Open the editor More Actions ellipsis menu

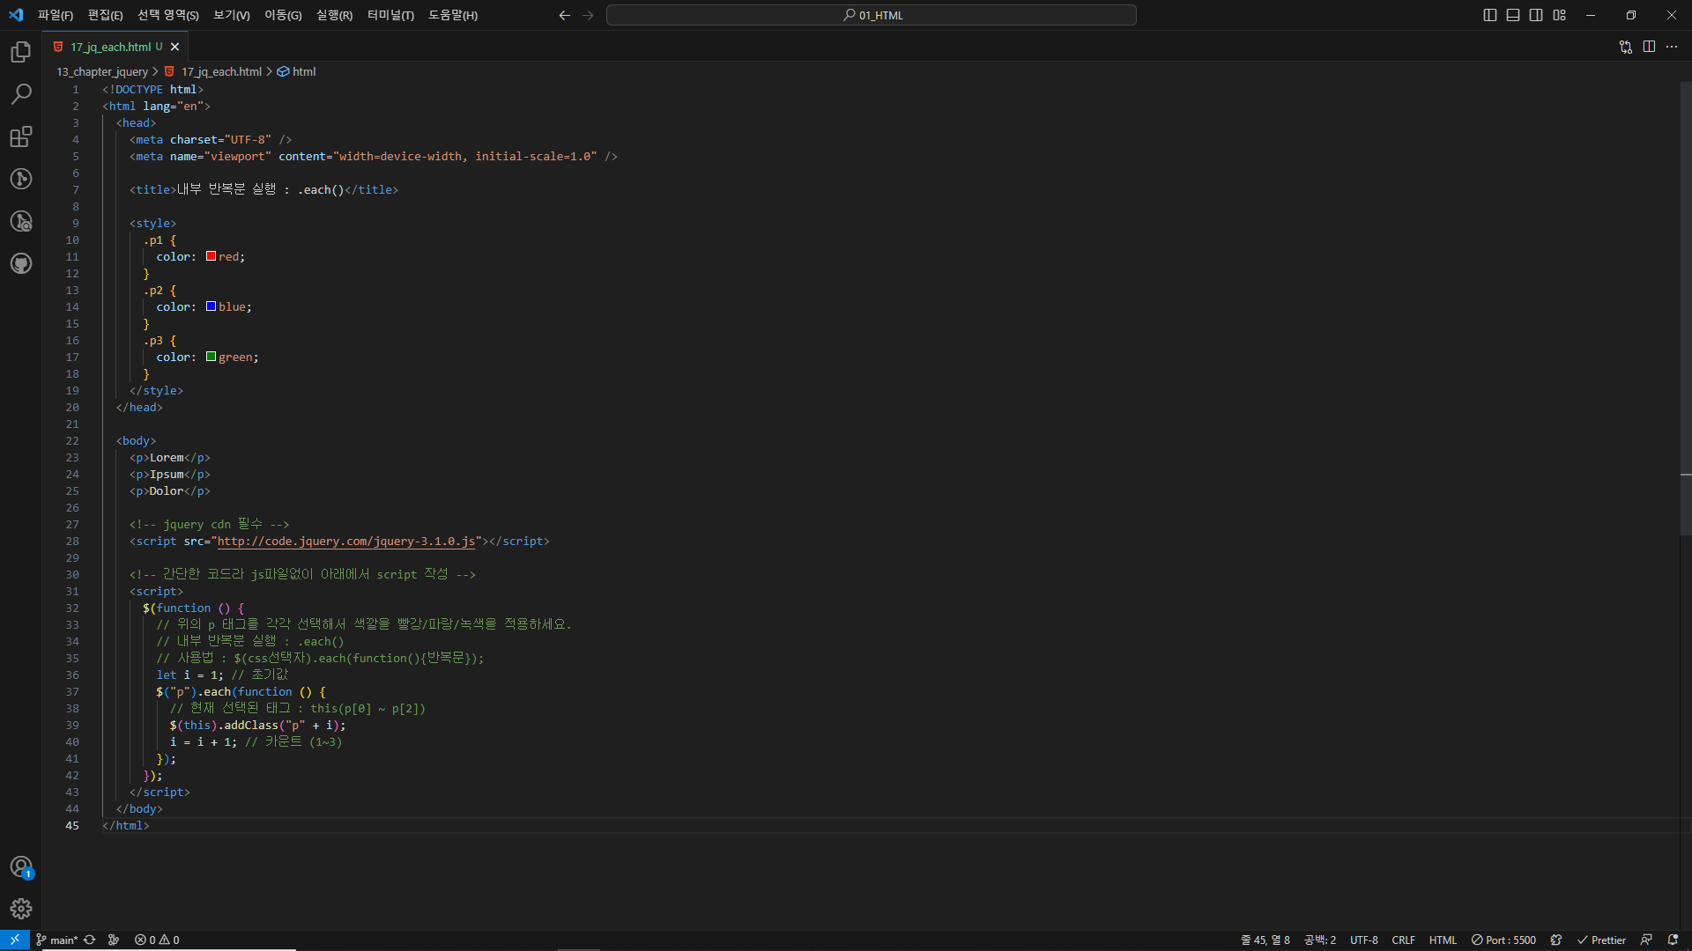tap(1672, 47)
